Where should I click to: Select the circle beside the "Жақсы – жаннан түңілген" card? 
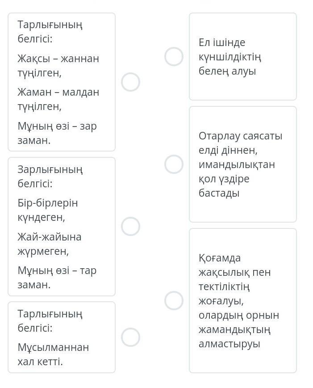pos(130,82)
